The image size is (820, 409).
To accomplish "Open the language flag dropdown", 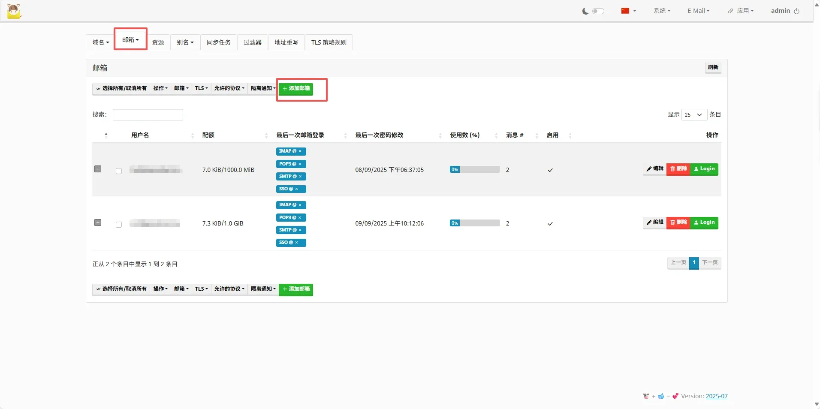I will tap(628, 11).
